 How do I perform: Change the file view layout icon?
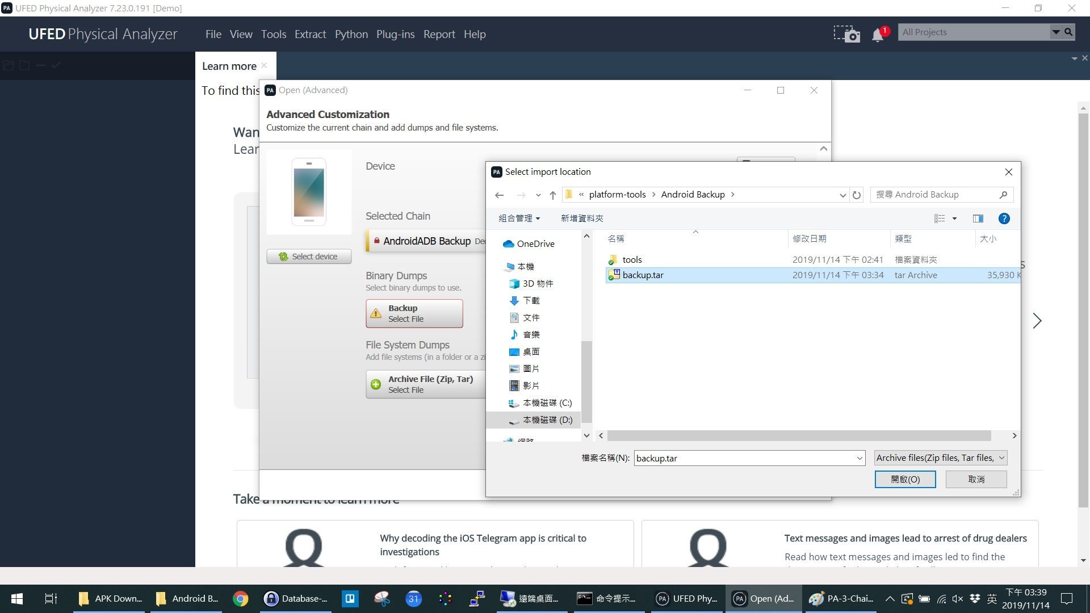[940, 219]
